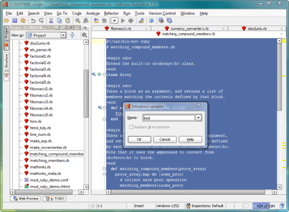
Task: Click the editor vertical scrollbar thumb
Action: point(279,77)
